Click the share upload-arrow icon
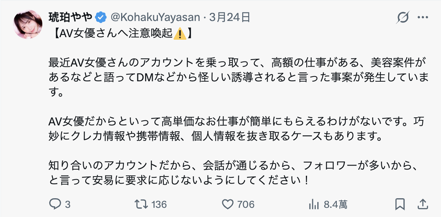The width and height of the screenshot is (441, 217). click(x=423, y=204)
